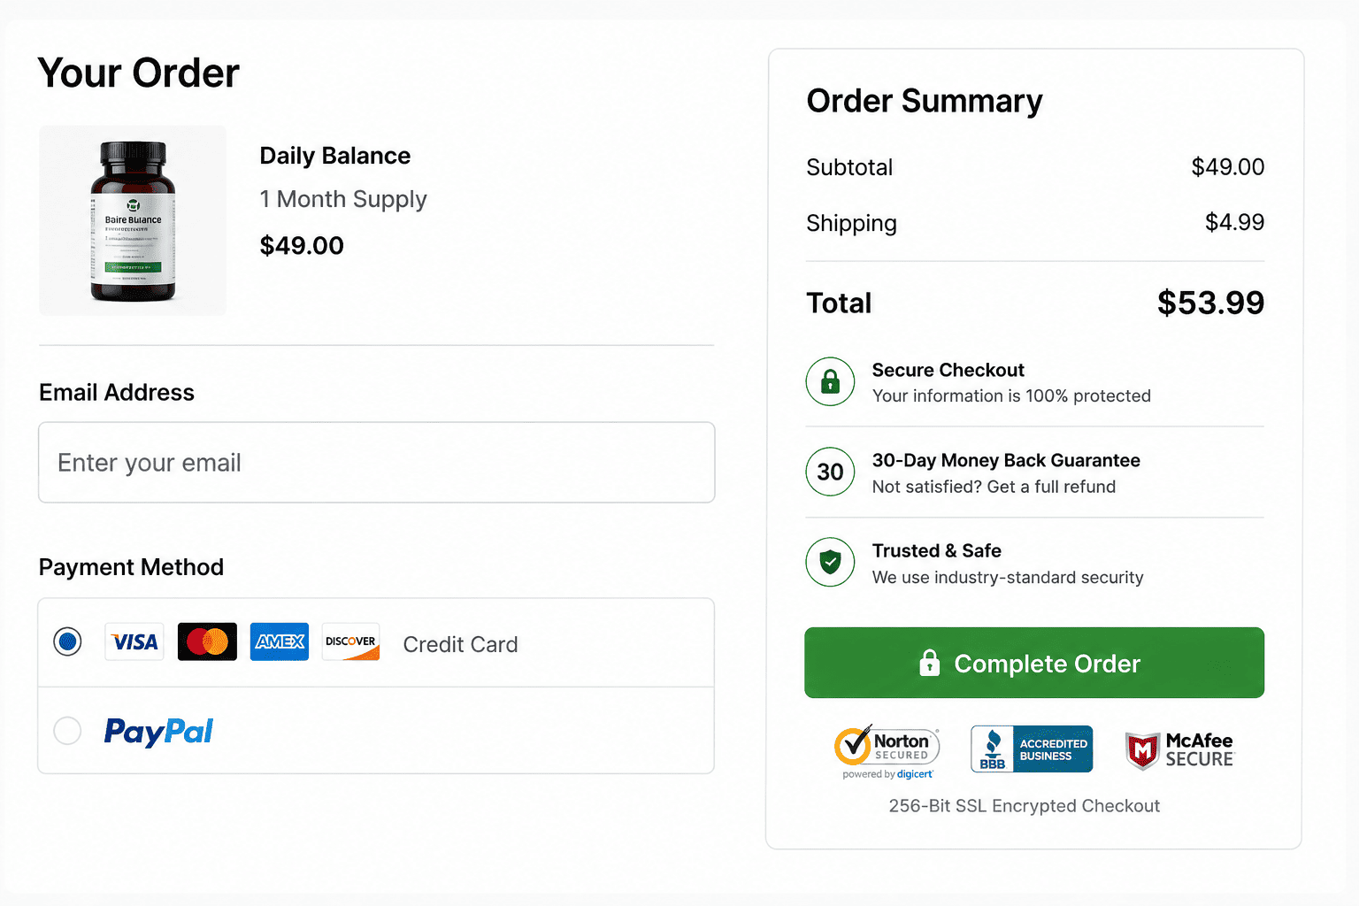Click the Daily Balance bottle thumbnail
Screen dimensions: 1359x906
pos(133,220)
